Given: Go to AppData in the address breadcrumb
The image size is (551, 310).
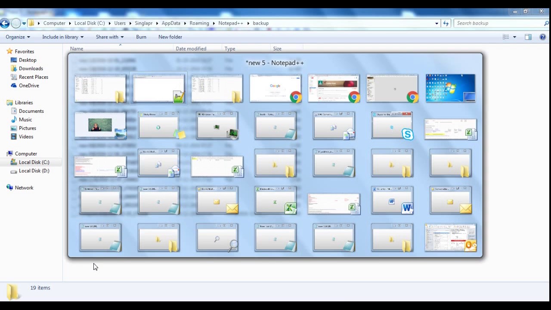Looking at the screenshot, I should (x=171, y=23).
